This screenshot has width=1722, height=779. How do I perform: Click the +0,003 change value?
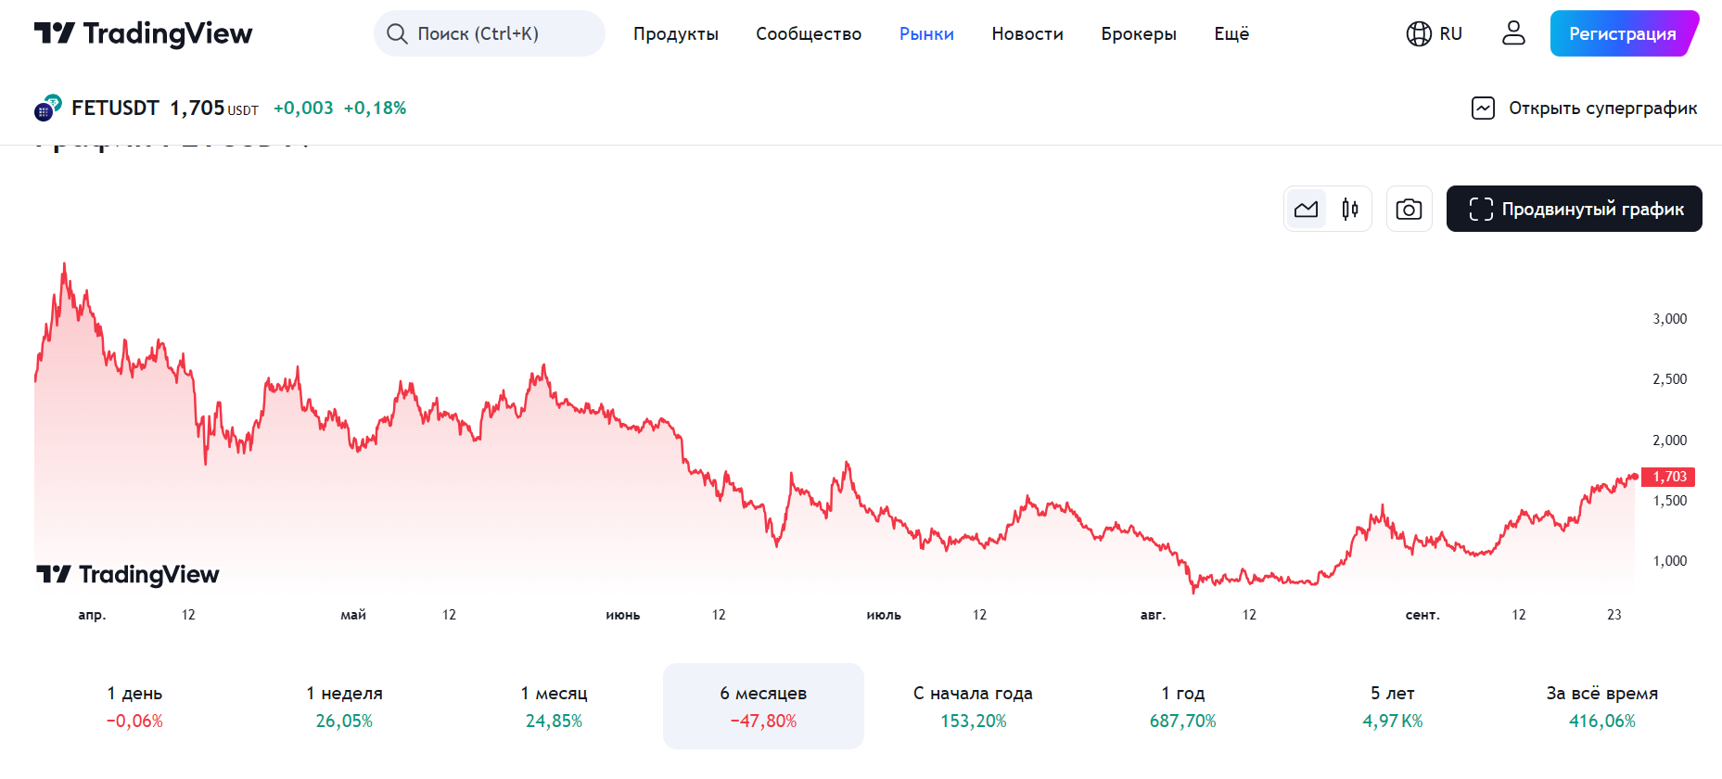pyautogui.click(x=303, y=109)
